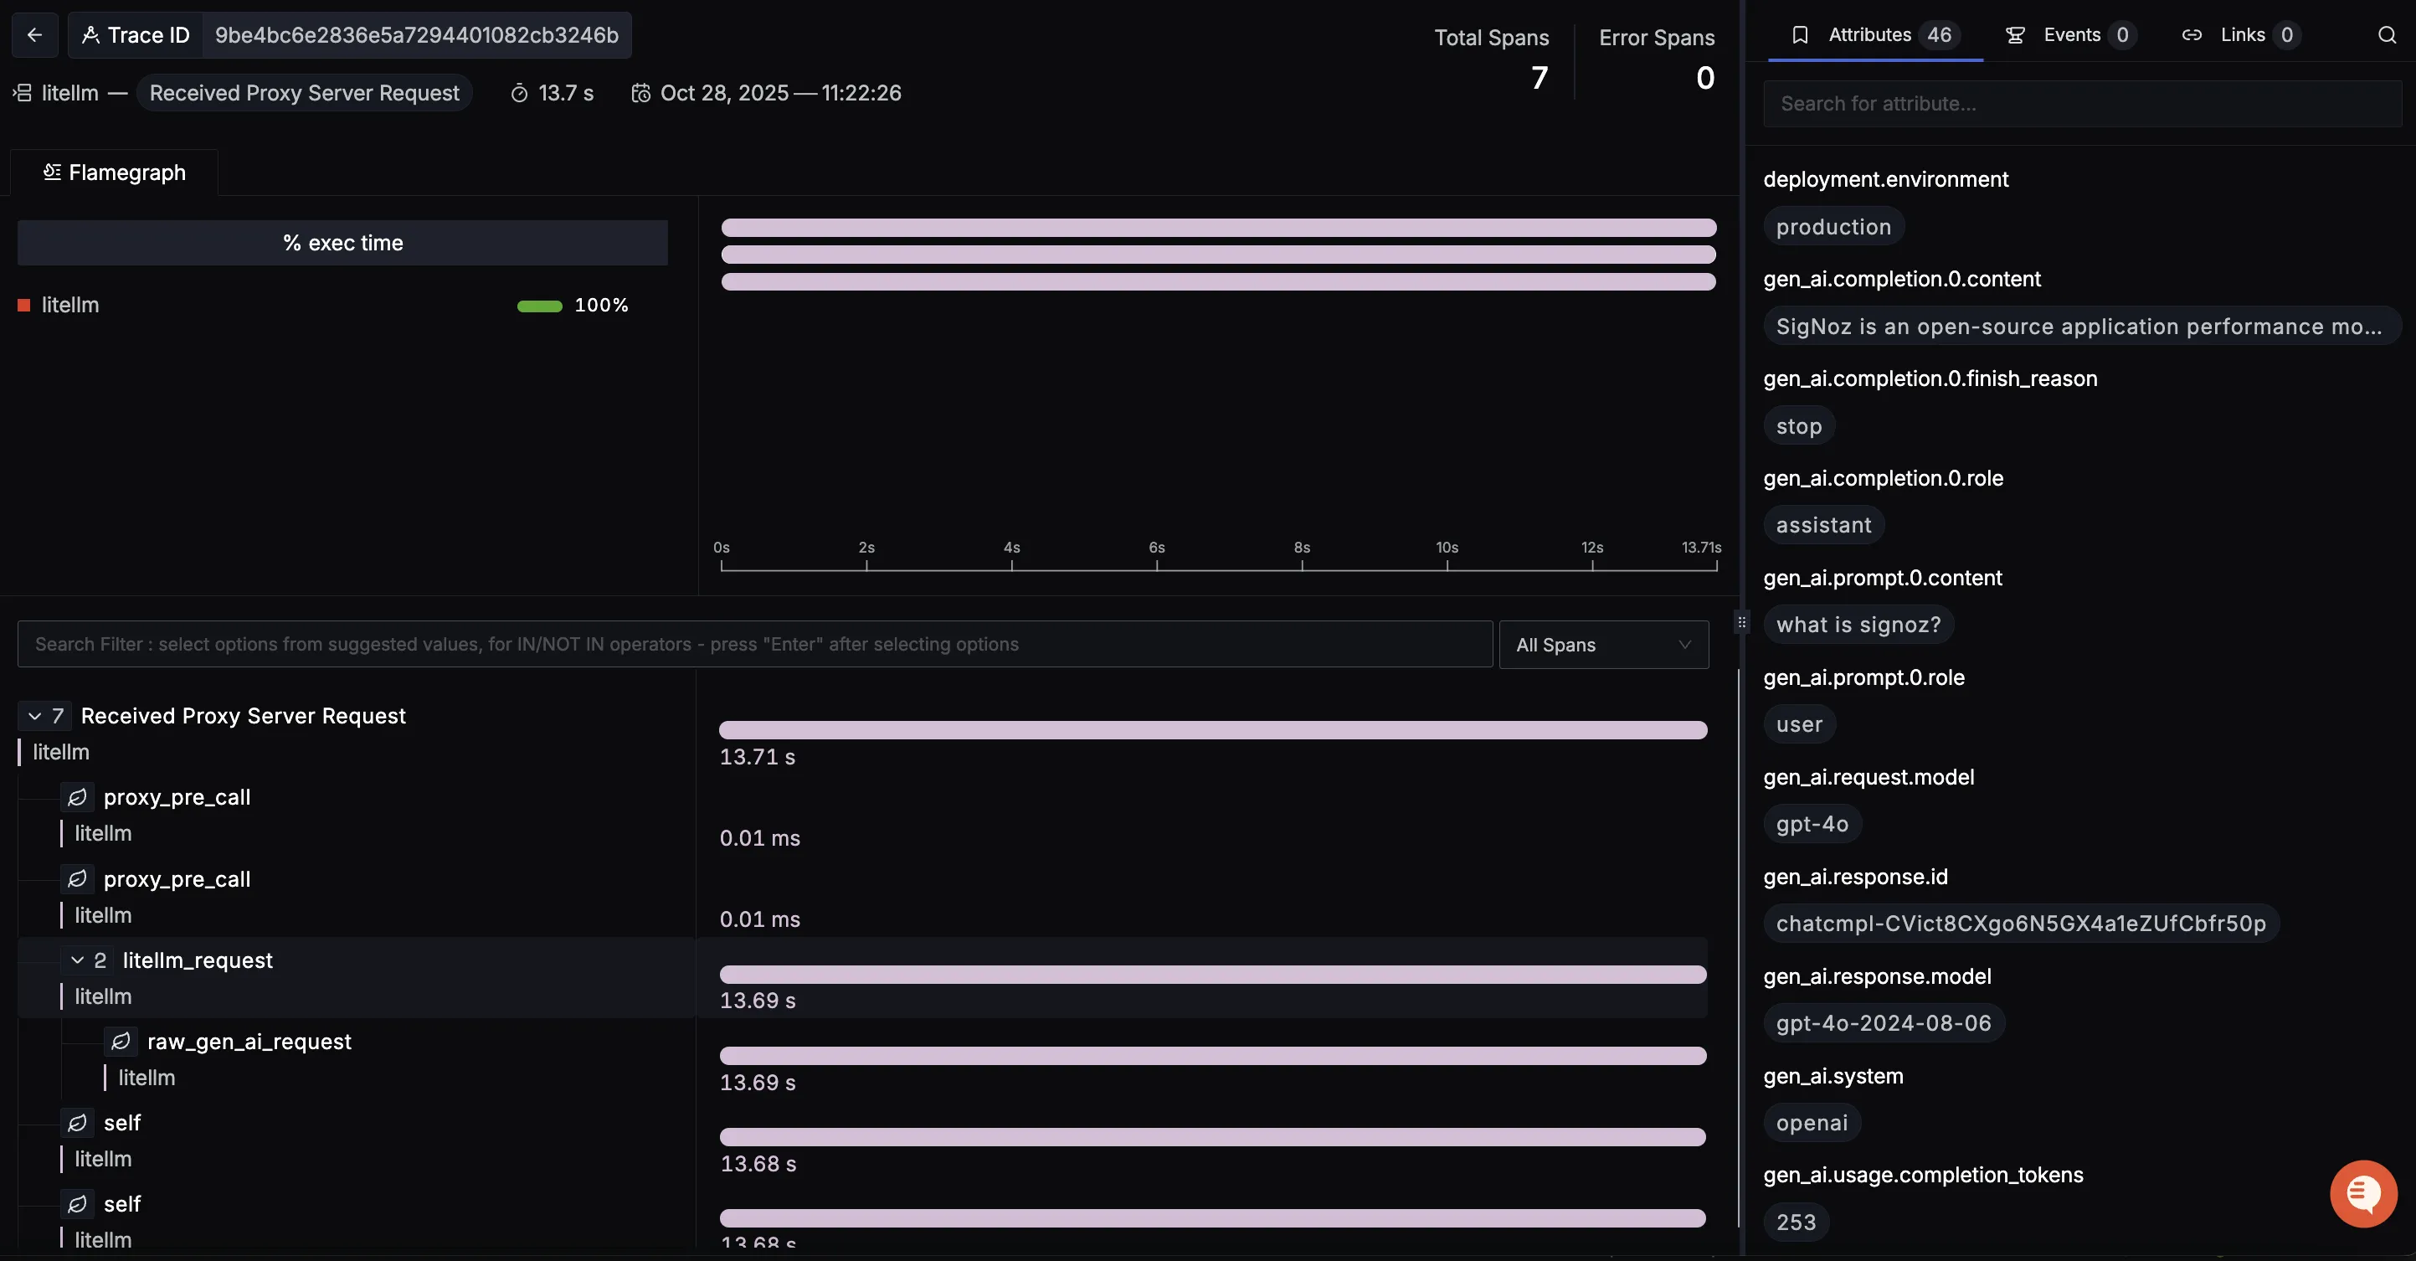
Task: Click the gpt-4o request model value
Action: (x=1812, y=824)
